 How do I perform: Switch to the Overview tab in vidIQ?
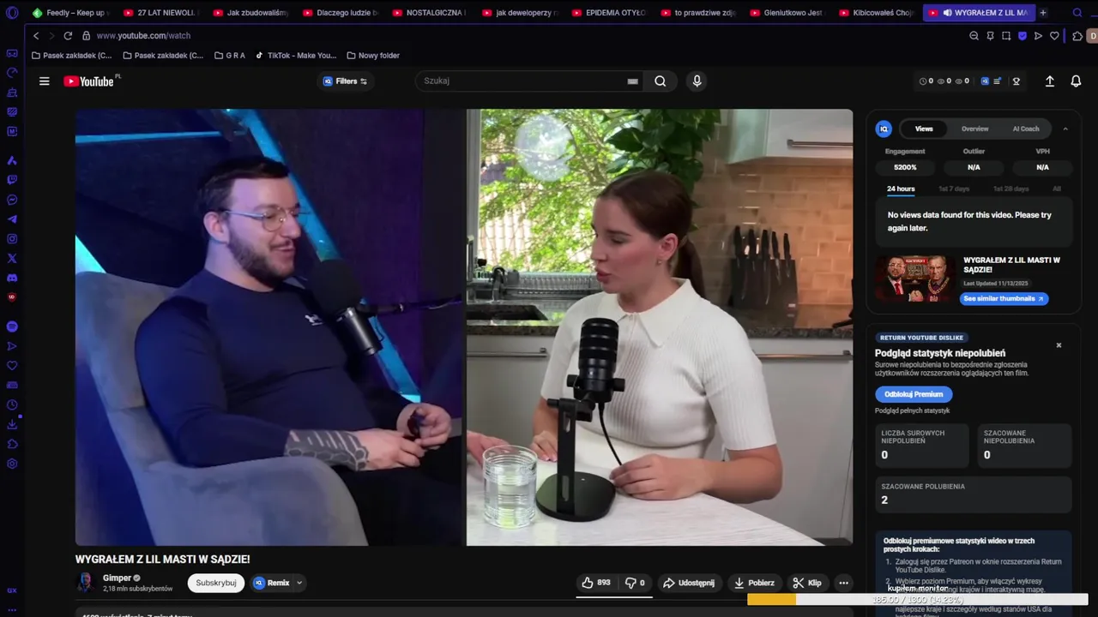[974, 129]
